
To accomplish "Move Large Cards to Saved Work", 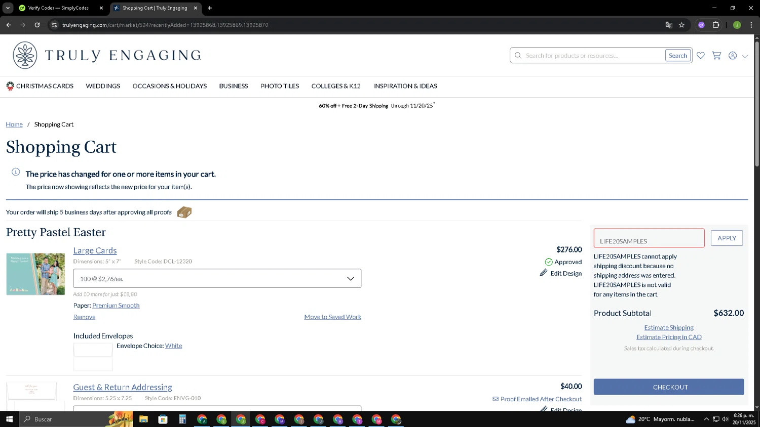I will (333, 317).
